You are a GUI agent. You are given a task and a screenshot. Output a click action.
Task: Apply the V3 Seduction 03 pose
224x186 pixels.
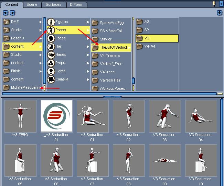tap(165, 116)
